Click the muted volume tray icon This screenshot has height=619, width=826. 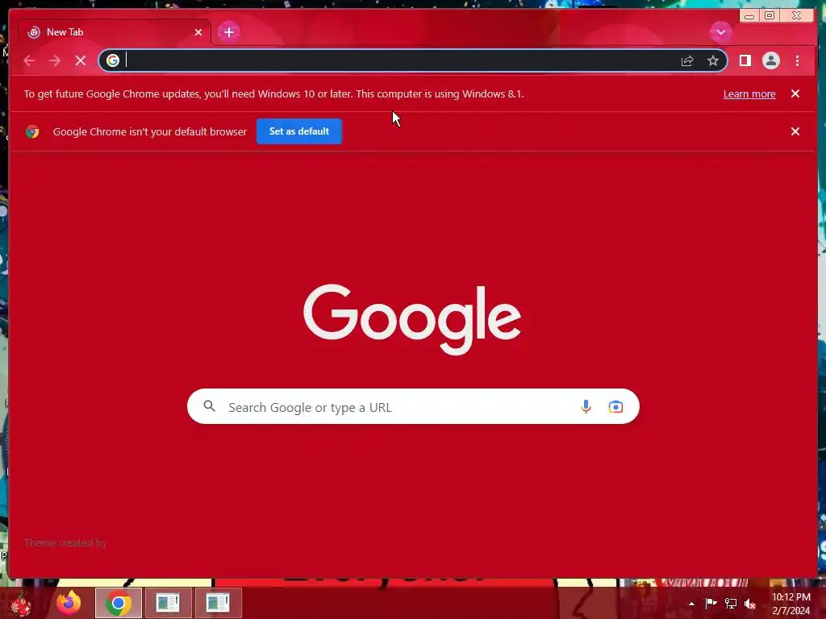[750, 604]
